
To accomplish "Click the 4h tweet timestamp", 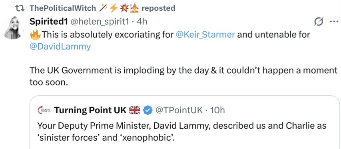I will click(142, 21).
